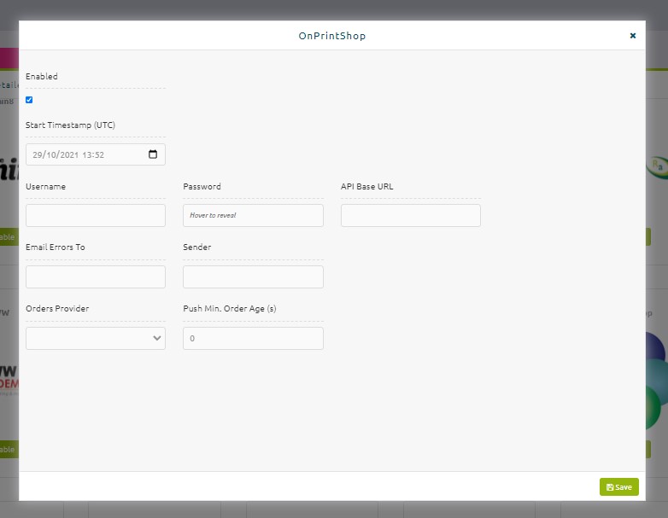The width and height of the screenshot is (668, 518).
Task: Click the Save button
Action: point(619,487)
